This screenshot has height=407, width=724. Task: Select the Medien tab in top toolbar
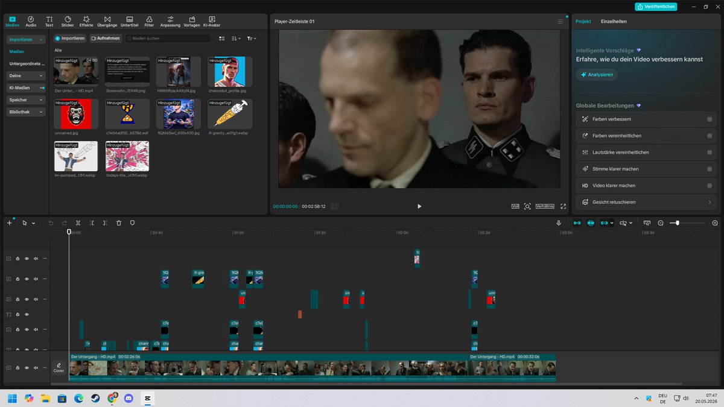[x=12, y=21]
